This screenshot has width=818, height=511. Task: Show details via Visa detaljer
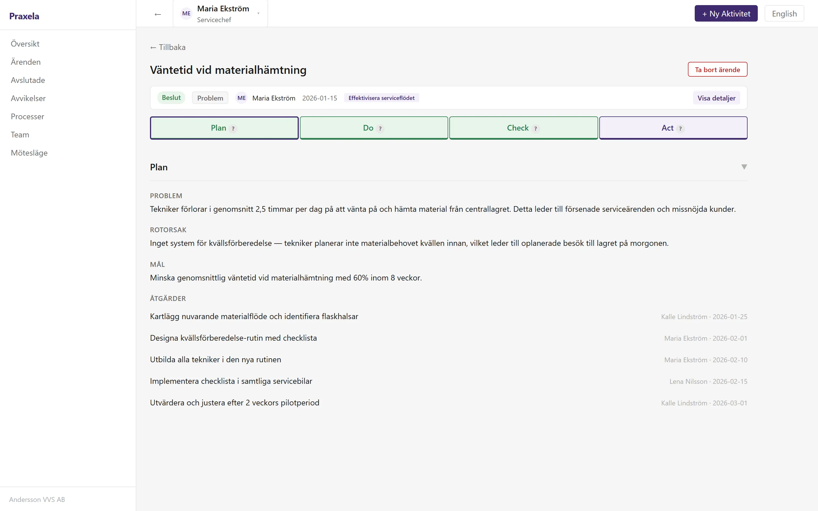[x=716, y=98]
